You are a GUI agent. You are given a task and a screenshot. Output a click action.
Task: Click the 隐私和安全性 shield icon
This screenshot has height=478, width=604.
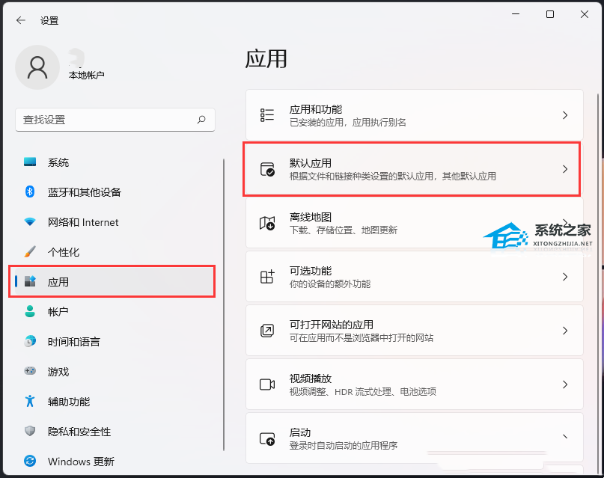pos(30,431)
